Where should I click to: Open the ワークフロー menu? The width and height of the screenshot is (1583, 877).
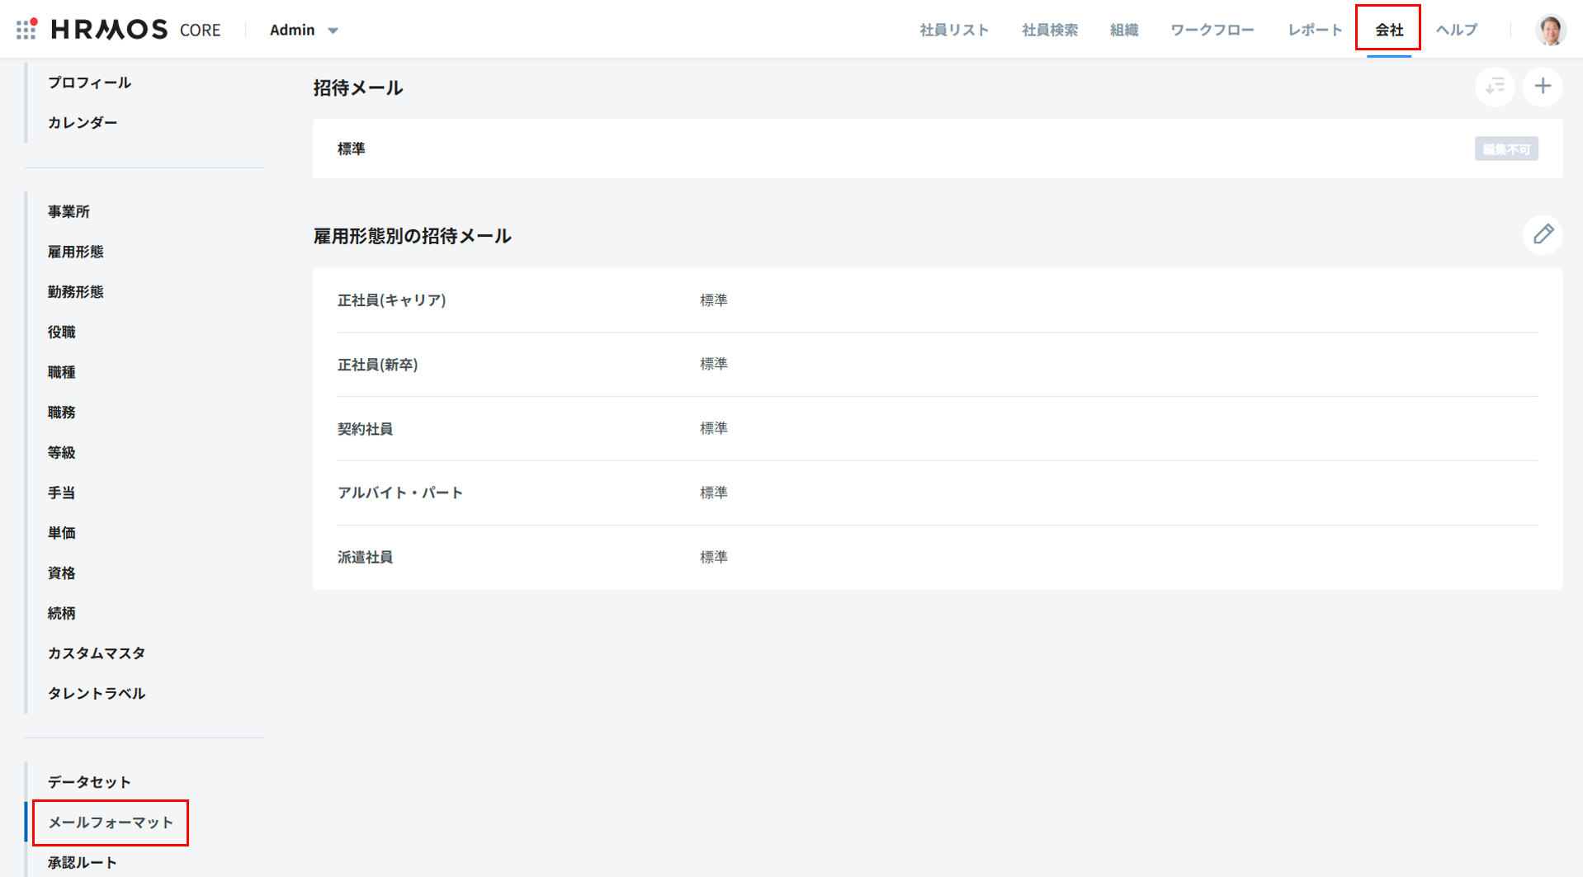pos(1212,30)
